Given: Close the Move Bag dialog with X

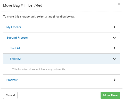Looking at the screenshot, I should tap(119, 4).
